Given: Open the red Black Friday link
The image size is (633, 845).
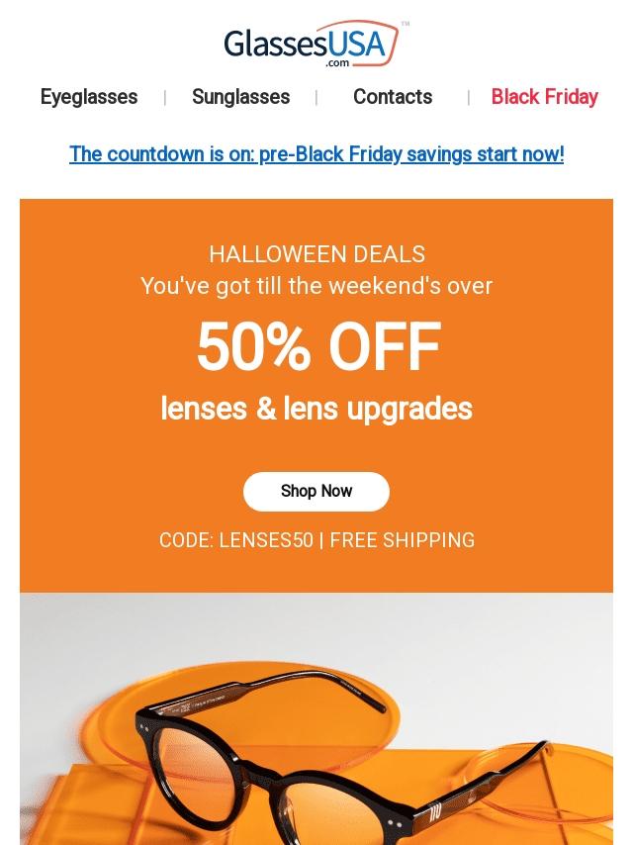Looking at the screenshot, I should point(544,97).
